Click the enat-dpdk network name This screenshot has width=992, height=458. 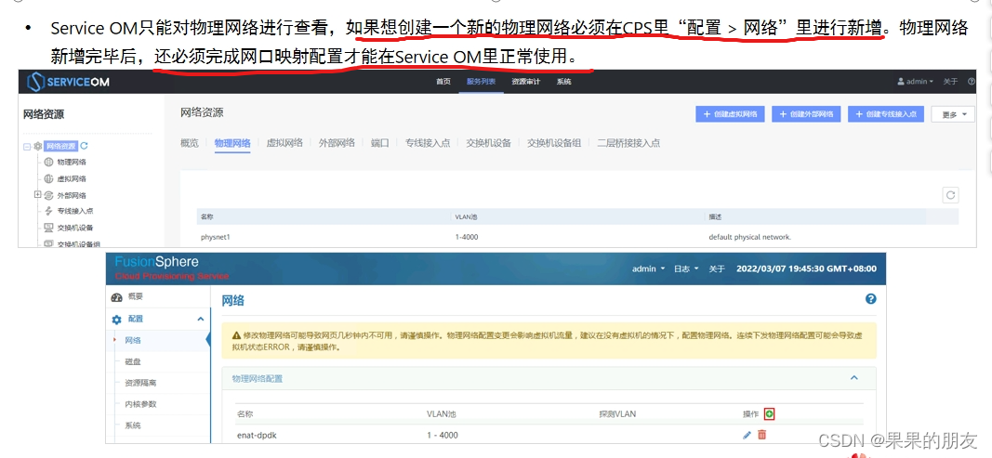[x=257, y=435]
